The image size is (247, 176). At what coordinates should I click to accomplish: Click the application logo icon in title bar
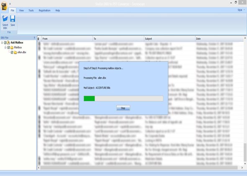4,6
